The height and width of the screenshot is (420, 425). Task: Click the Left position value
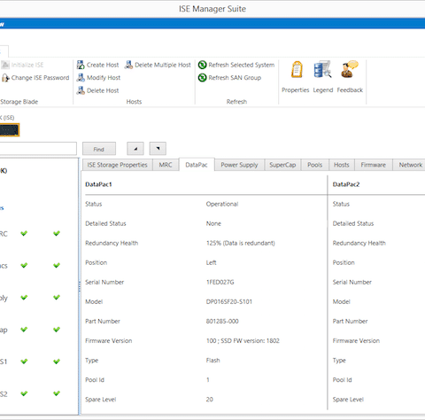[212, 262]
